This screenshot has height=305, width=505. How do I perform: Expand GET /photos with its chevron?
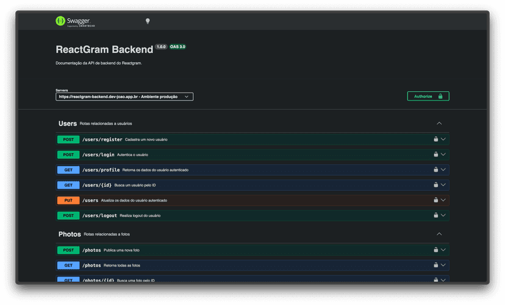tap(443, 265)
